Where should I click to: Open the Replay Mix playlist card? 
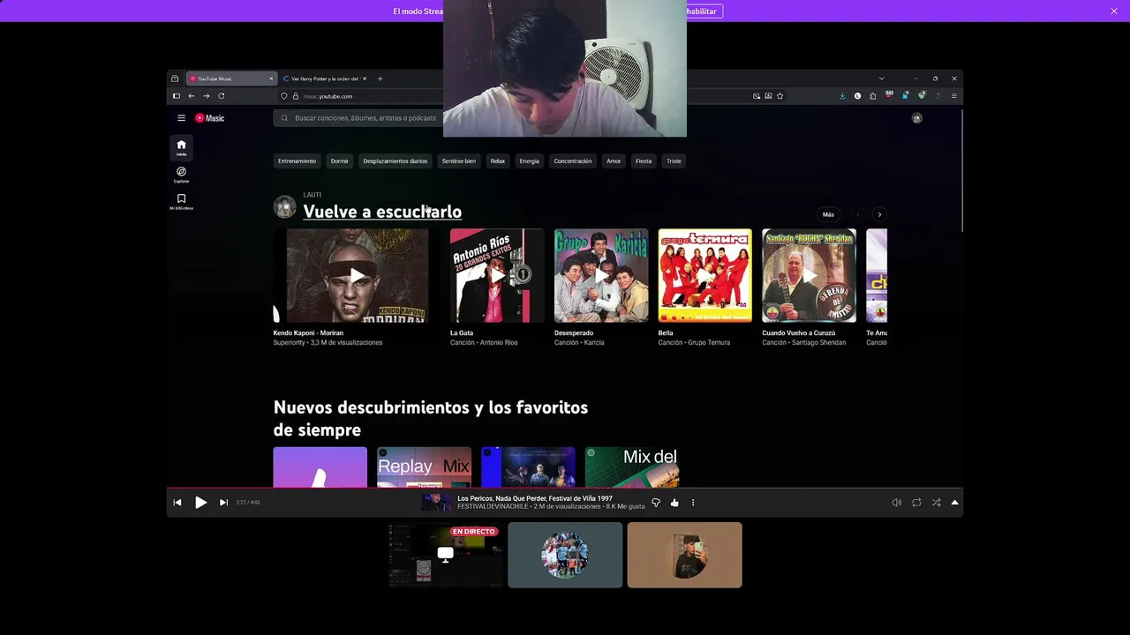point(425,467)
